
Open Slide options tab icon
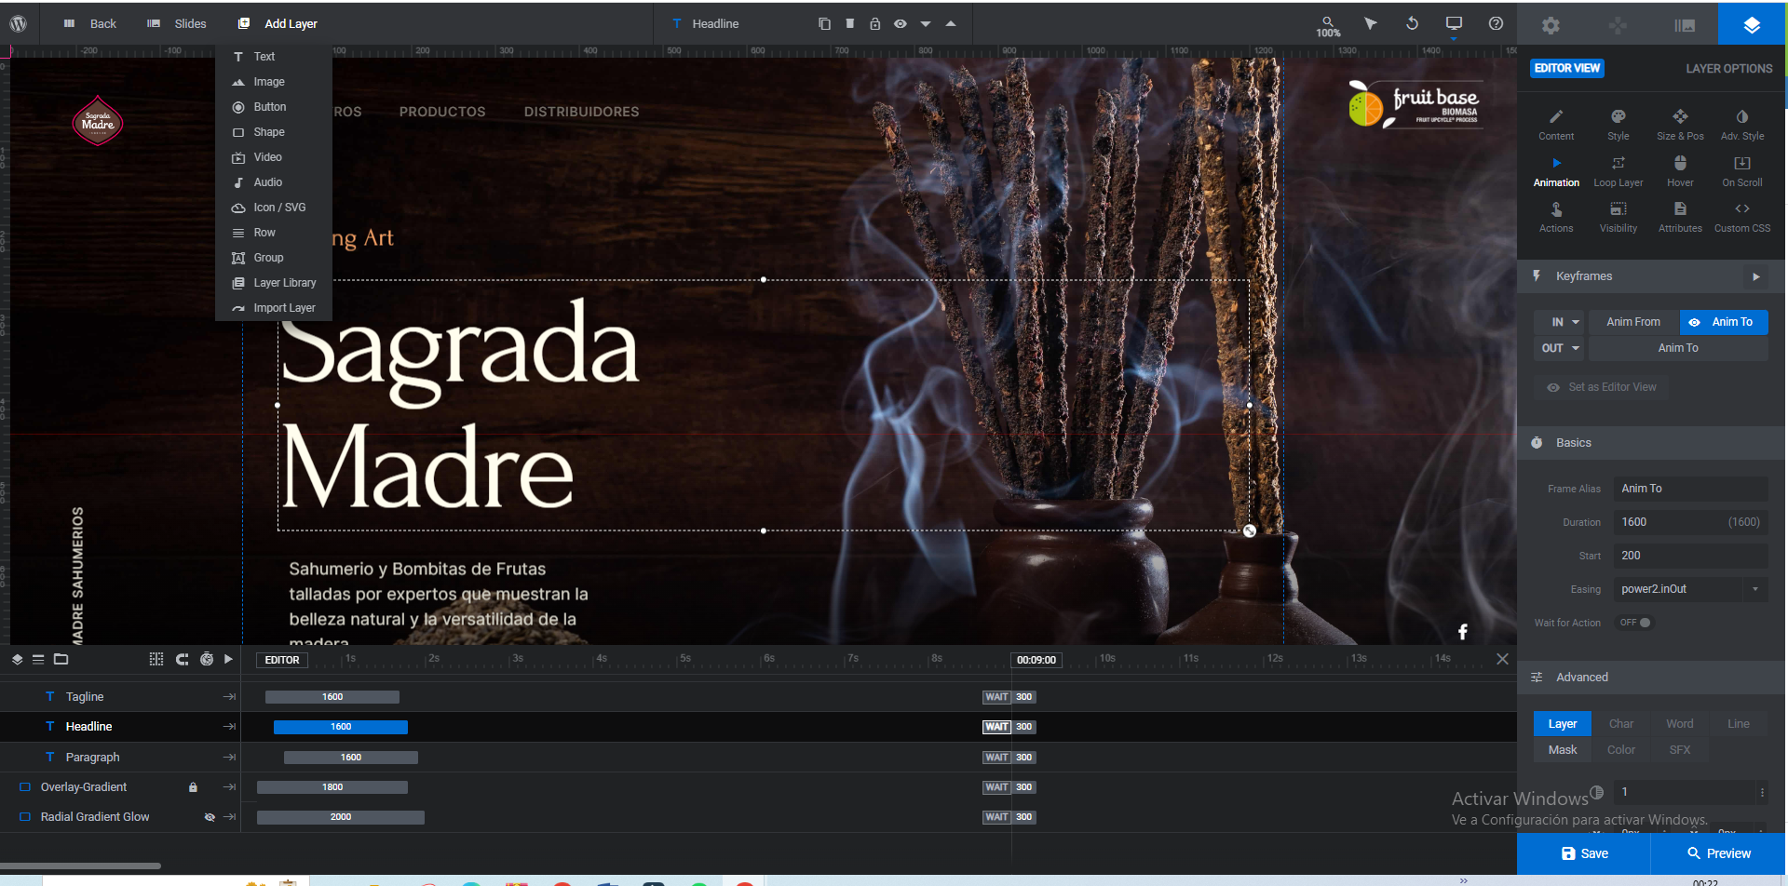tap(1685, 25)
